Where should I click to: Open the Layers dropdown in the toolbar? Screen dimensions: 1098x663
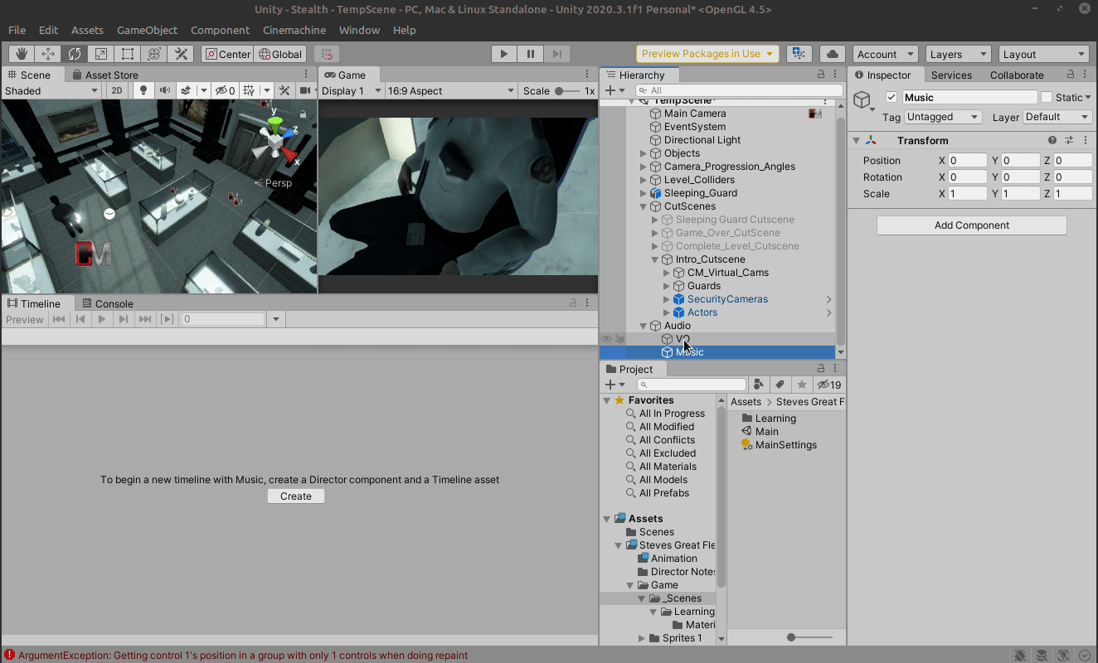coord(958,54)
